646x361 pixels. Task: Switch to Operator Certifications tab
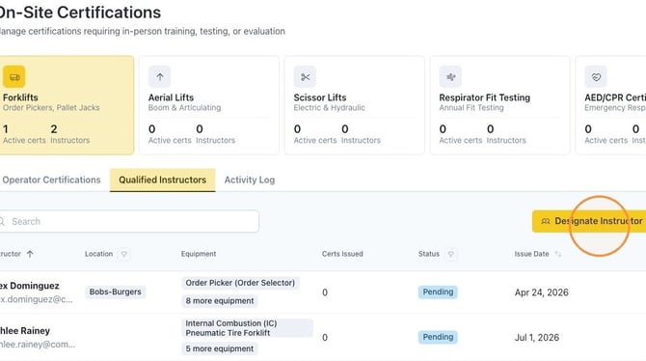(x=51, y=180)
